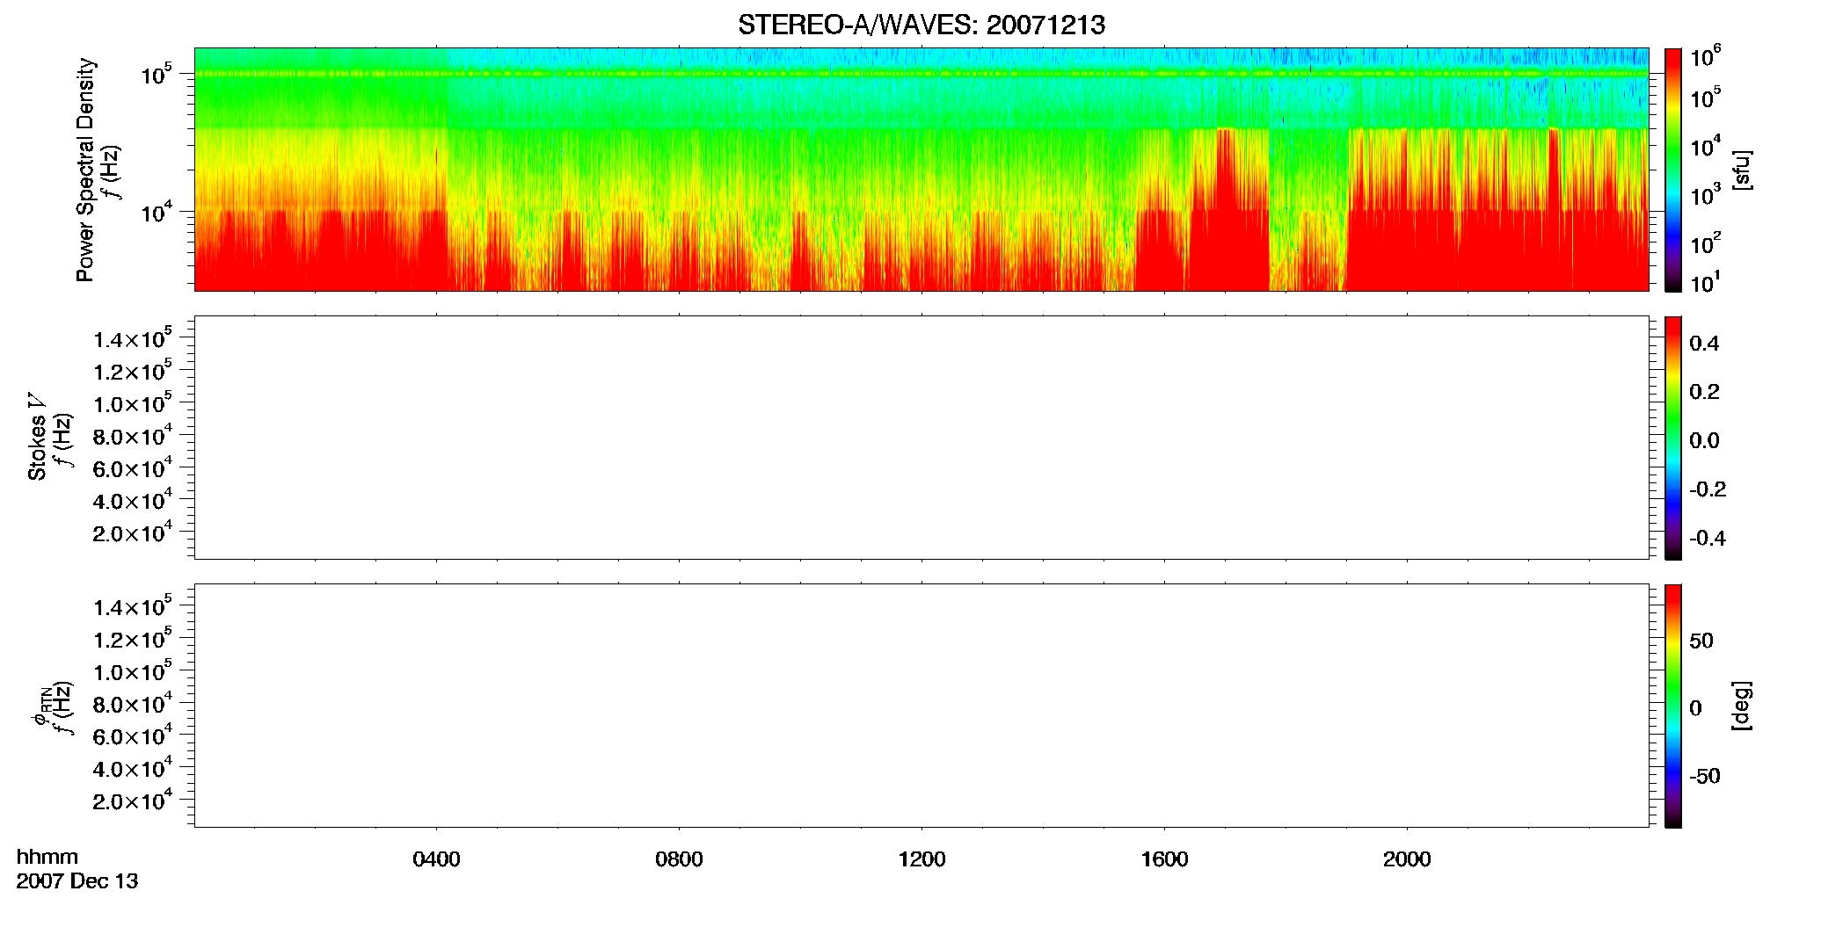Click the phi RTN degree colorbar
The height and width of the screenshot is (949, 1843).
coord(1673,706)
